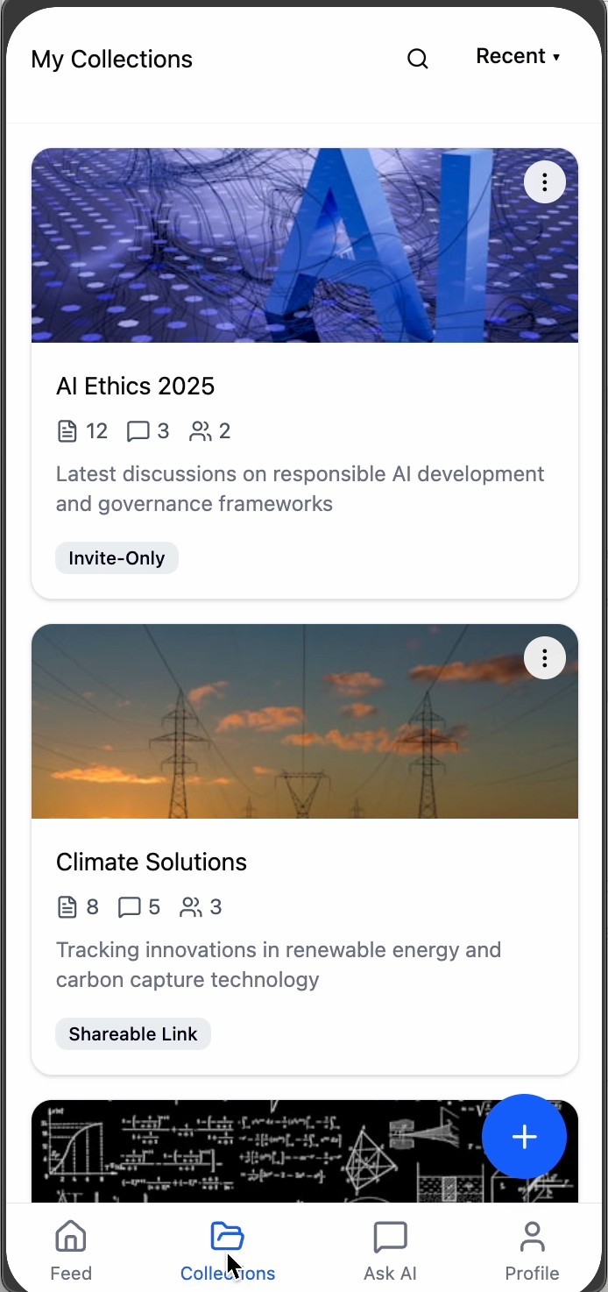
Task: Click Climate Solutions comments count icon
Action: pyautogui.click(x=130, y=907)
